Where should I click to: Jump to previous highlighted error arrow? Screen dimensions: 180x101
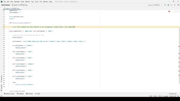click(x=176, y=12)
